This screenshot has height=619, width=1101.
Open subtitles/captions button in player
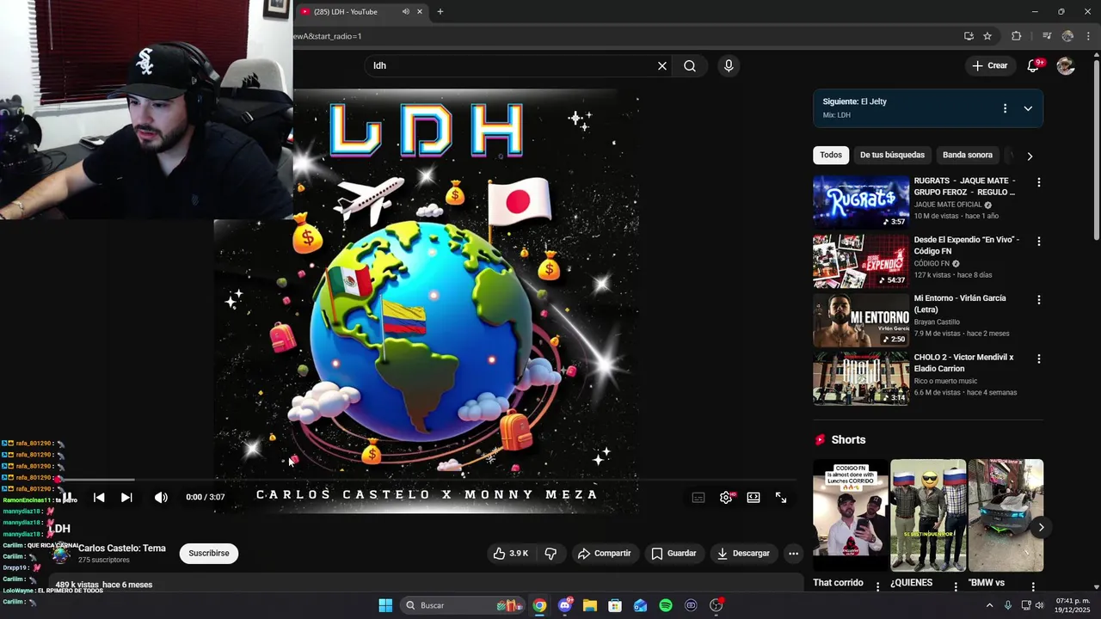click(x=698, y=497)
